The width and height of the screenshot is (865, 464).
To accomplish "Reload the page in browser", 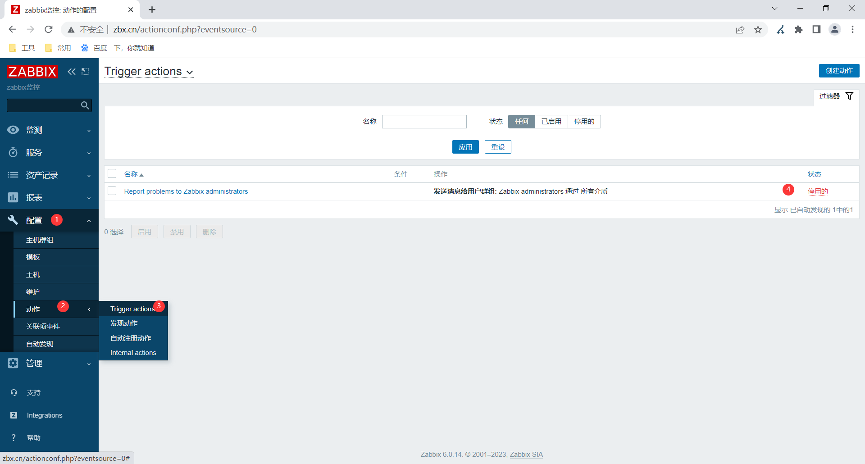I will tap(49, 29).
